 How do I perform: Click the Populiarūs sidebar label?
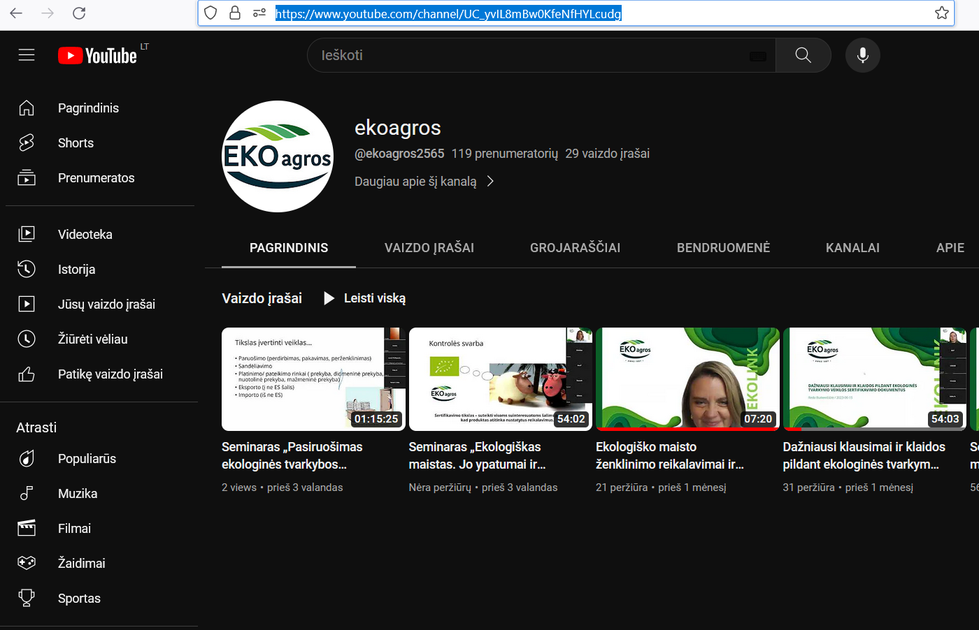click(87, 459)
